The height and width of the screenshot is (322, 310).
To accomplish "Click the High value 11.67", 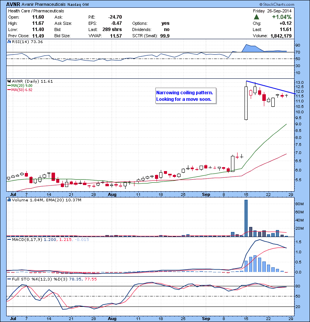I will pos(38,23).
